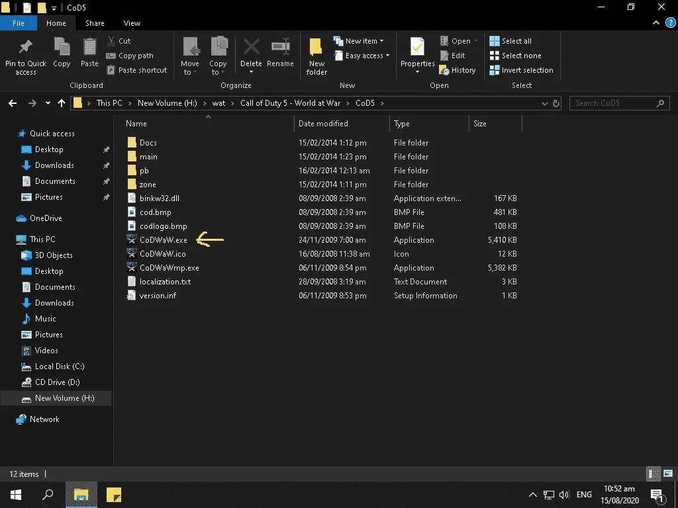This screenshot has height=508, width=678.
Task: Show hidden system tray icons
Action: [x=533, y=495]
